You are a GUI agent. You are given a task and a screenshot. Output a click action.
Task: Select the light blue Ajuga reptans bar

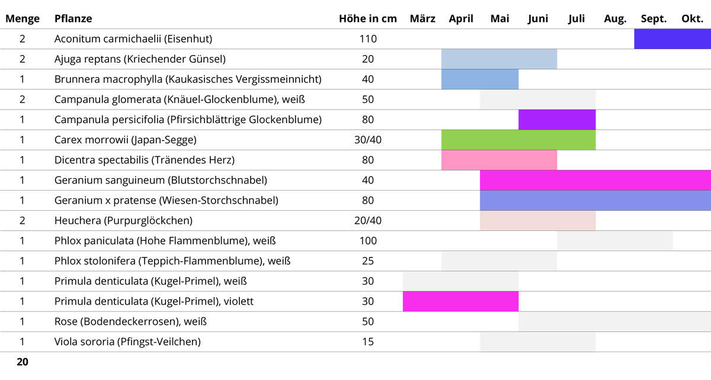pyautogui.click(x=499, y=59)
